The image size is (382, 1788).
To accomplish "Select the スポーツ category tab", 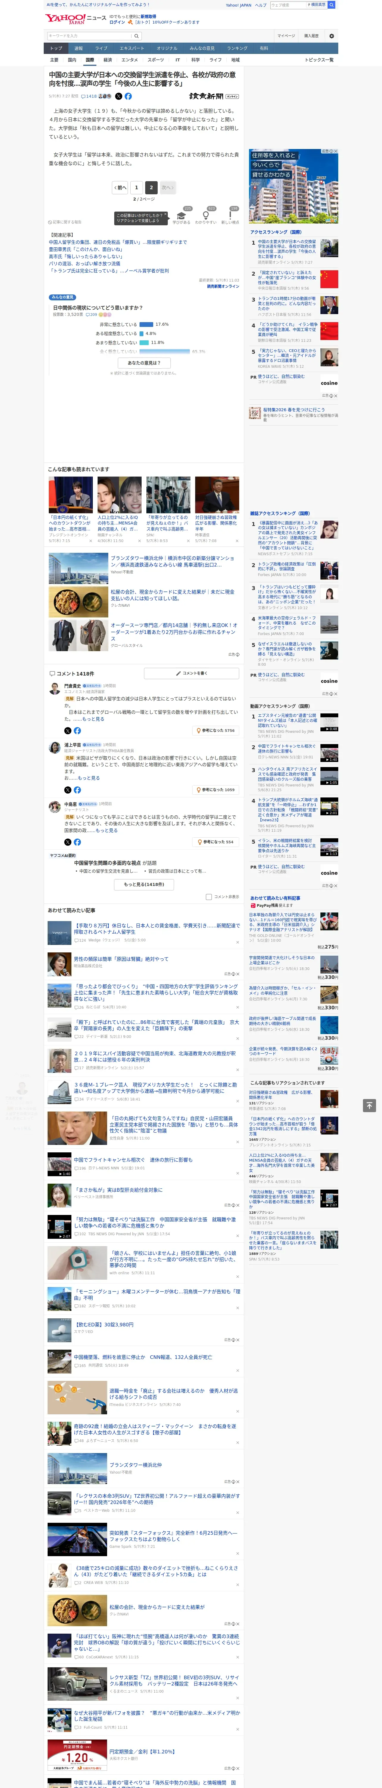I will (156, 60).
